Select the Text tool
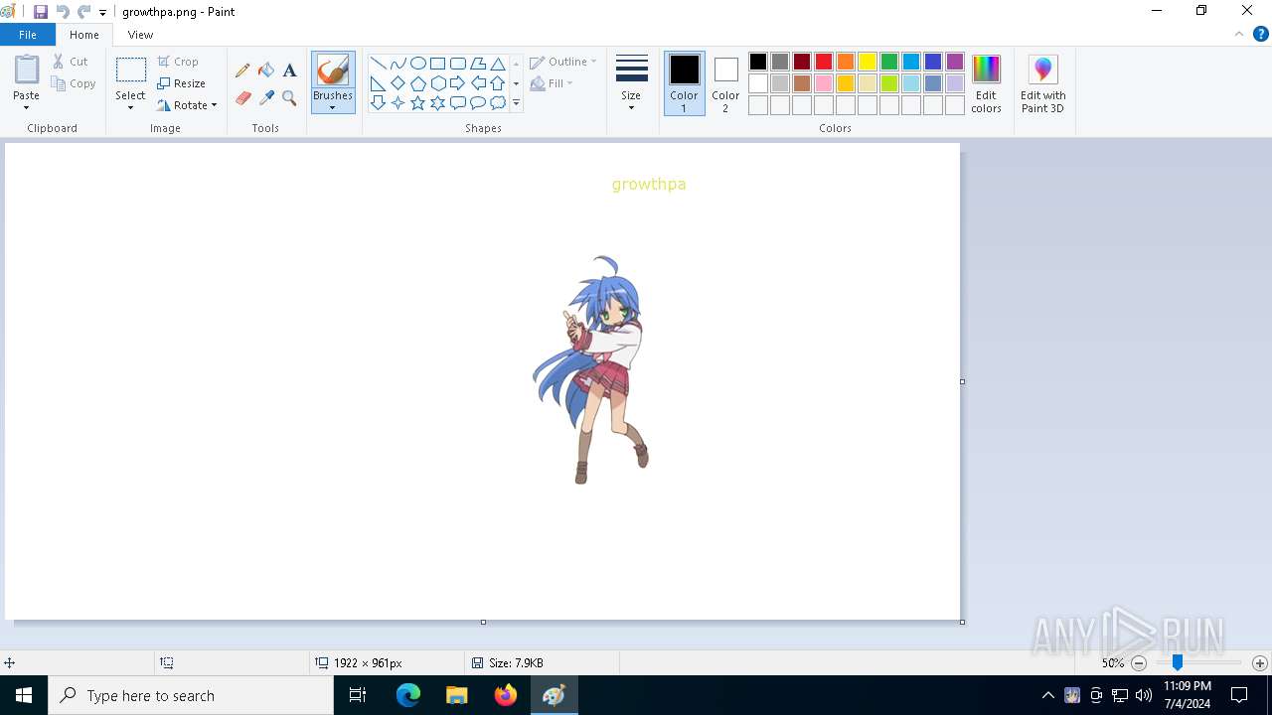 pos(289,71)
